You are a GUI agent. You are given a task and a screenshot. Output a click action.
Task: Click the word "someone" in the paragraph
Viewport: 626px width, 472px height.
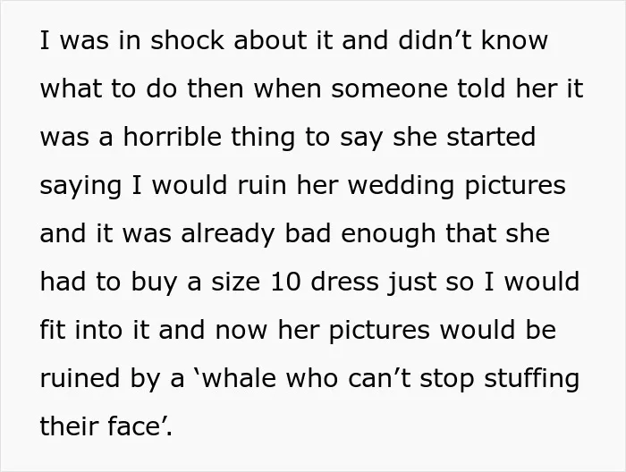pos(389,88)
